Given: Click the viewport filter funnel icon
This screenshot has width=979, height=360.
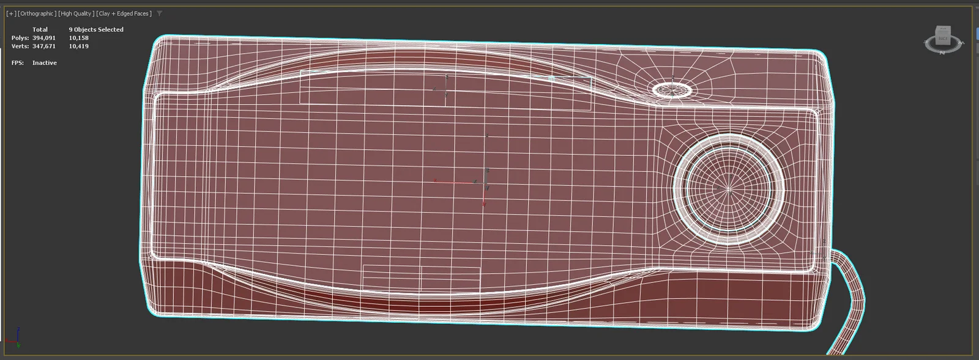Looking at the screenshot, I should [x=160, y=13].
